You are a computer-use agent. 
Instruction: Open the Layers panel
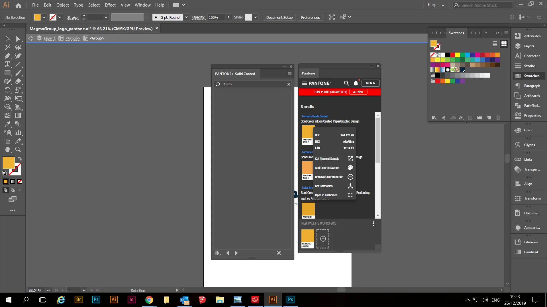(529, 46)
